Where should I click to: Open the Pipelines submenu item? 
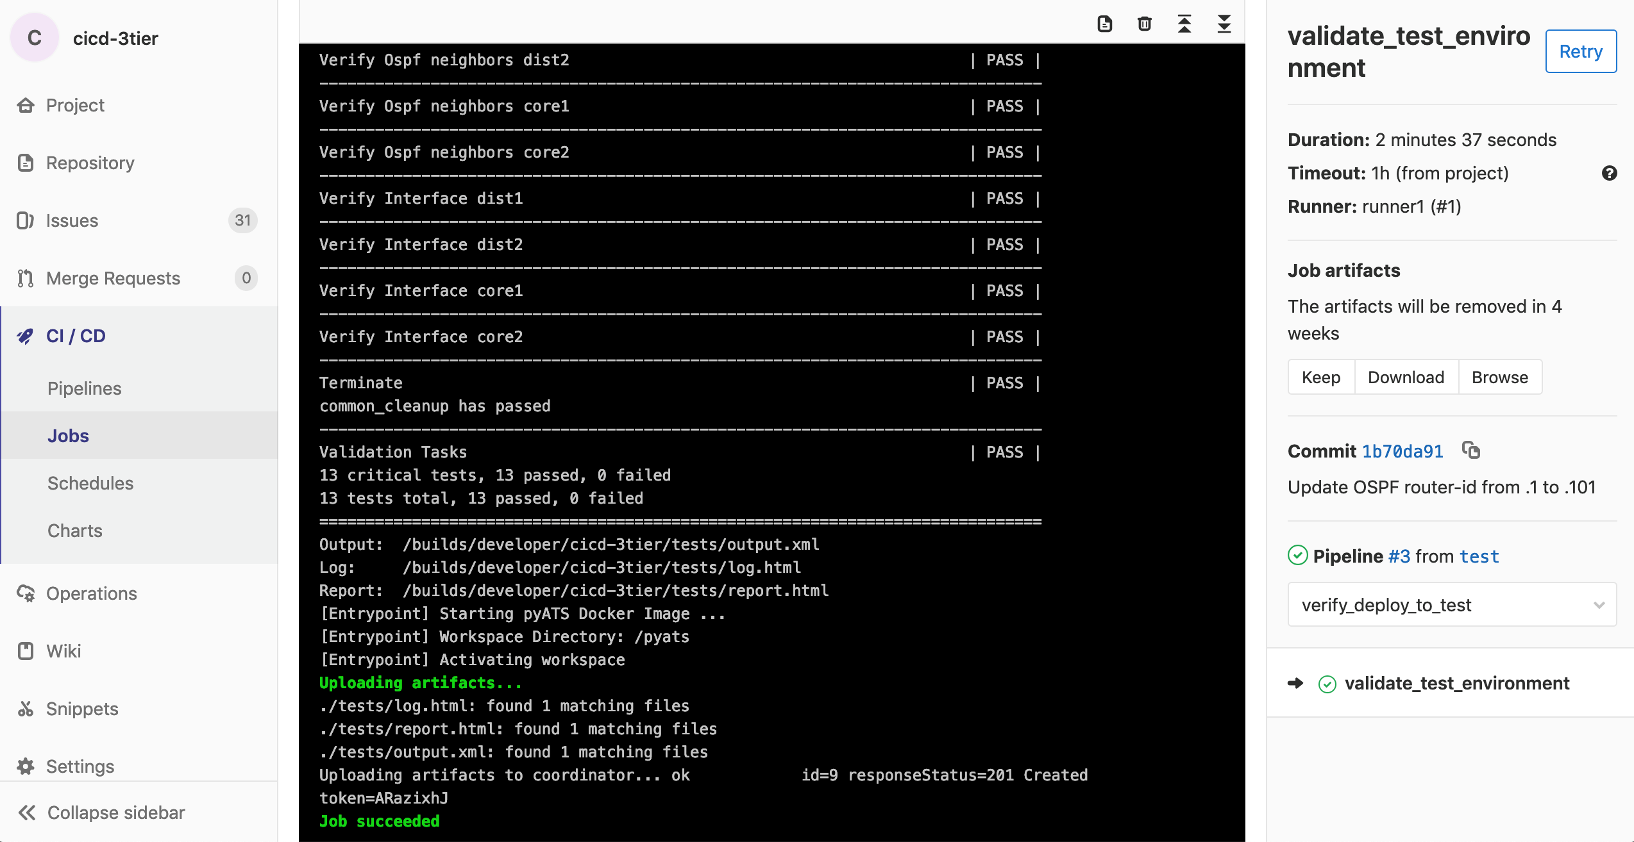84,388
